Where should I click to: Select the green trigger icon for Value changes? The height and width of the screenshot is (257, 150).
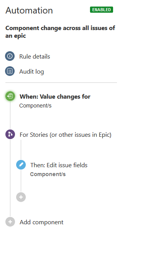[10, 96]
